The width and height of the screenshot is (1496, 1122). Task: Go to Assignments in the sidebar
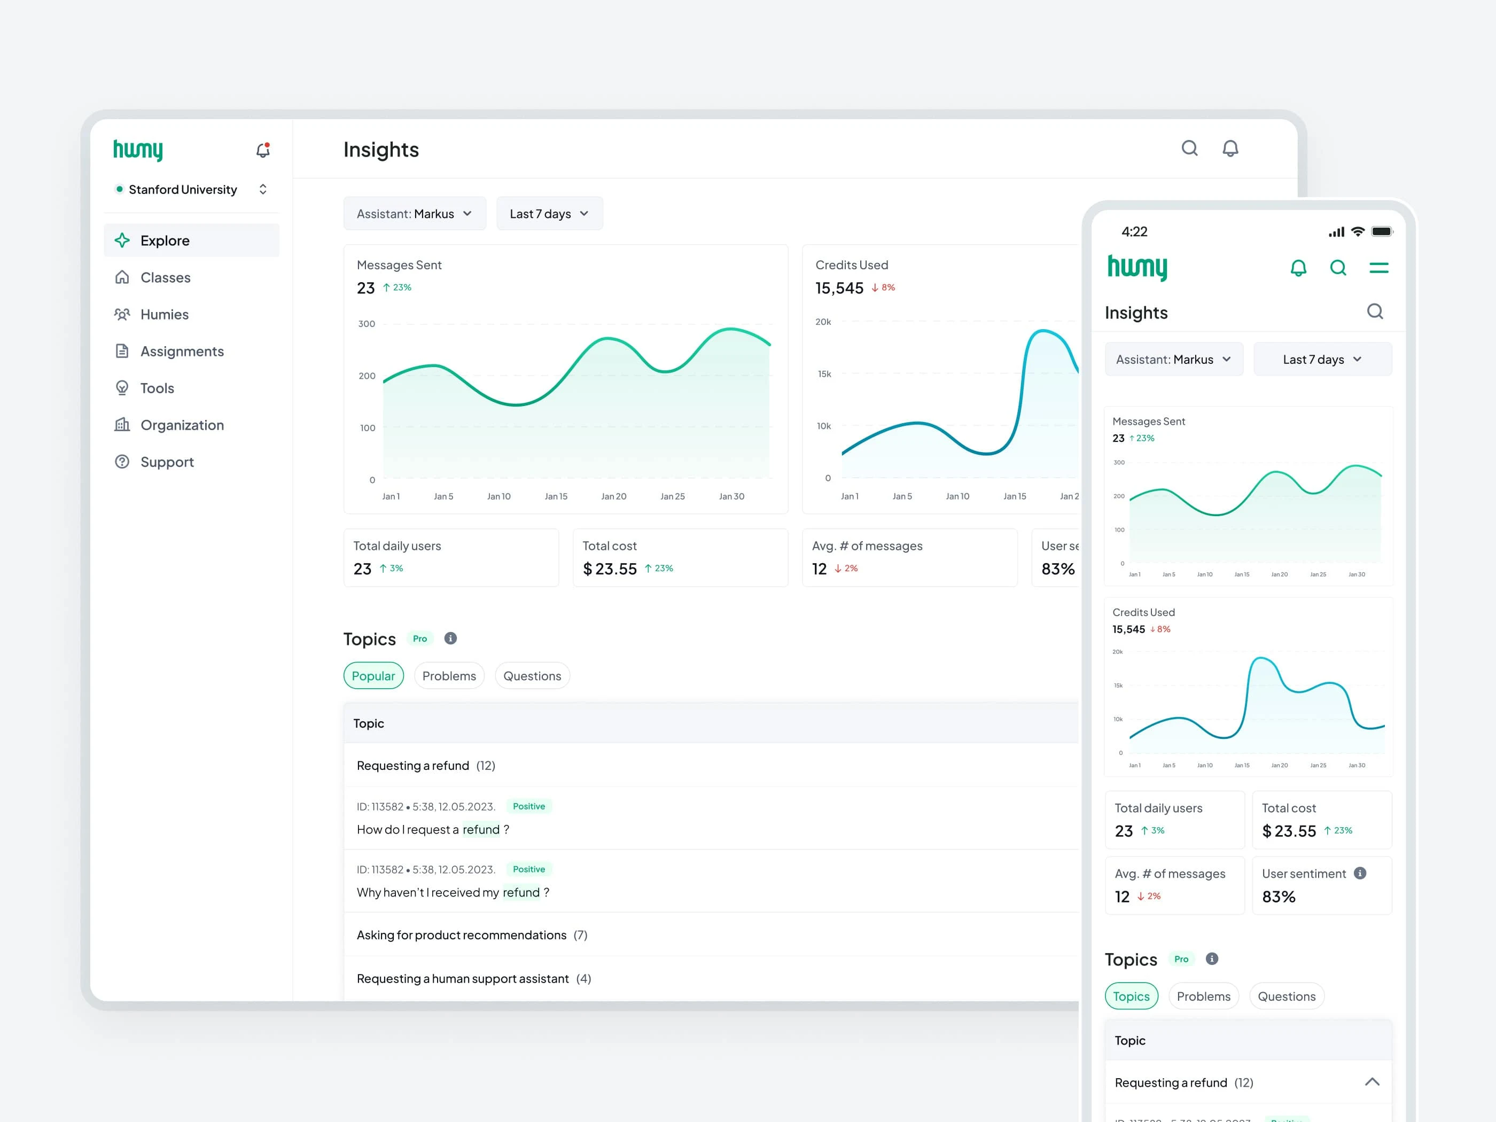[181, 351]
